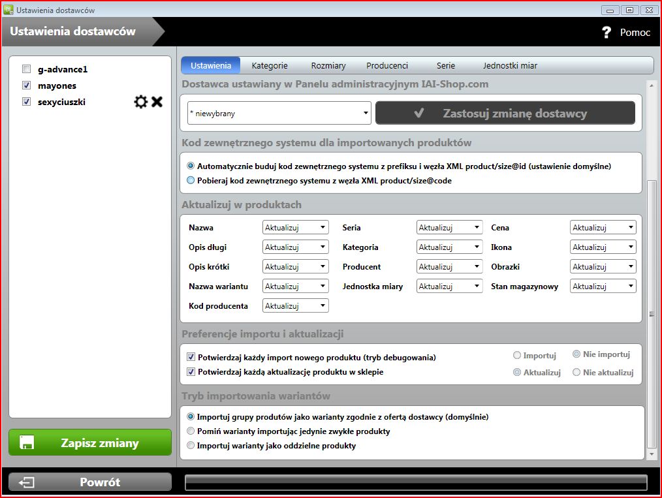662x498 pixels.
Task: Click the back arrow icon on Powrót
Action: (27, 482)
